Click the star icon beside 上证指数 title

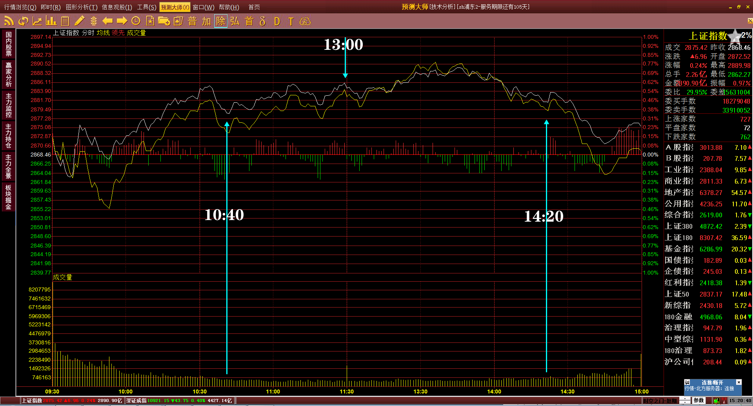click(735, 36)
